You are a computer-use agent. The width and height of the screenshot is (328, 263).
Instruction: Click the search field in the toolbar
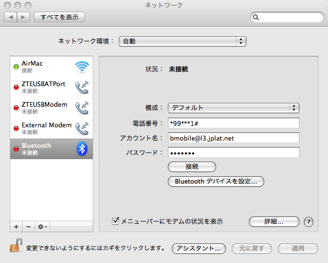pos(287,17)
